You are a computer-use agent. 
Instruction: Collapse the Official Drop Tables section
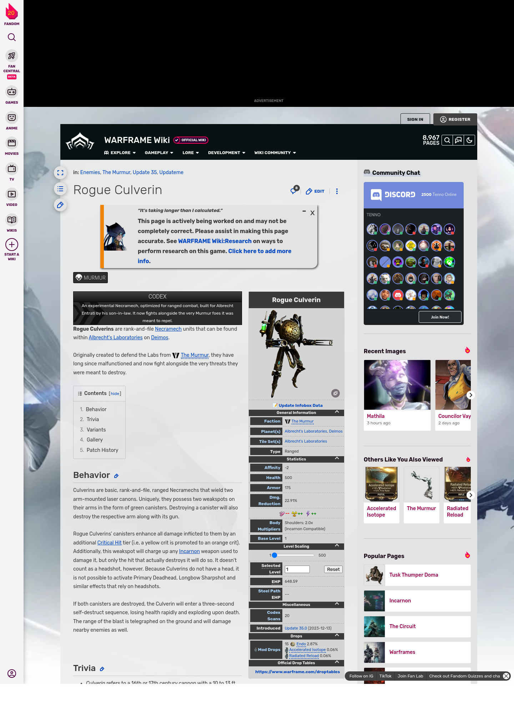coord(337,662)
